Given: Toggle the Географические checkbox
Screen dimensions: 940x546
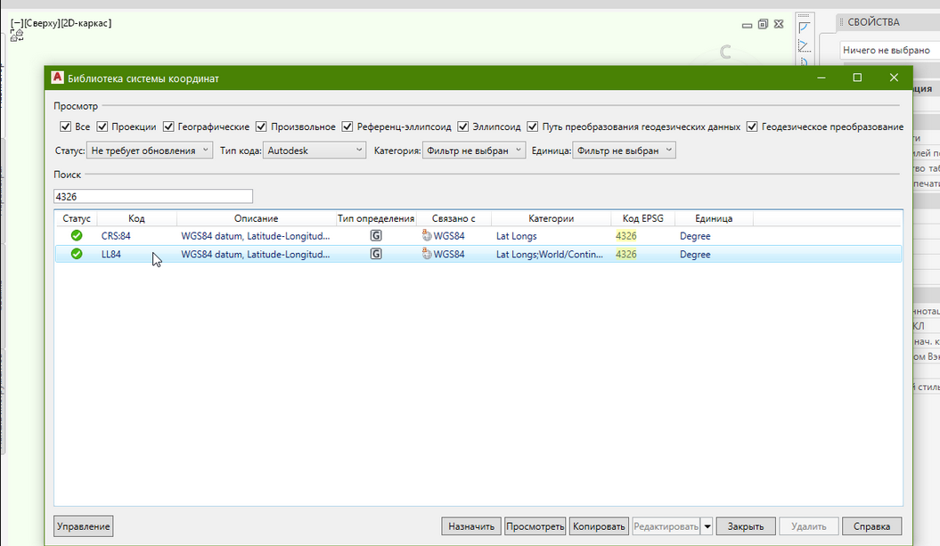Looking at the screenshot, I should click(168, 126).
